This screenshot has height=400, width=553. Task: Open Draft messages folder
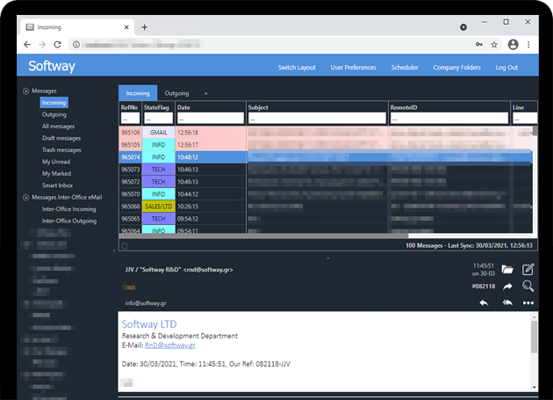pyautogui.click(x=61, y=138)
